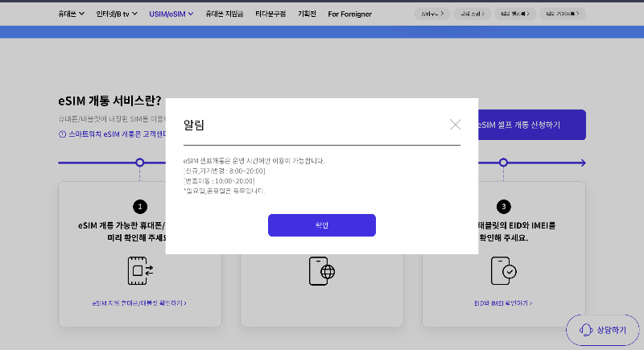Open the 스마트워치 eSIM 개통 notice text
The width and height of the screenshot is (644, 350).
point(118,134)
